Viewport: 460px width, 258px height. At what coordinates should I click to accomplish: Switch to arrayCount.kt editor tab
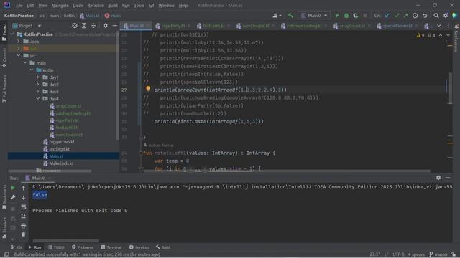click(x=352, y=26)
